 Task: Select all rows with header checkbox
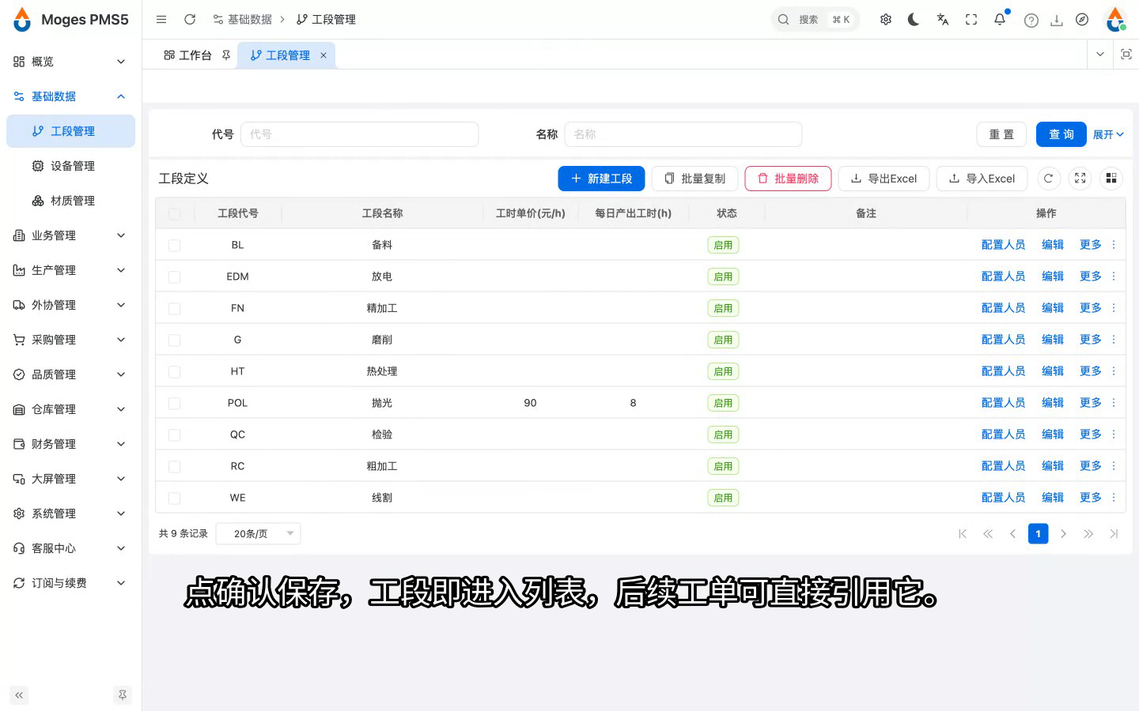(x=175, y=213)
